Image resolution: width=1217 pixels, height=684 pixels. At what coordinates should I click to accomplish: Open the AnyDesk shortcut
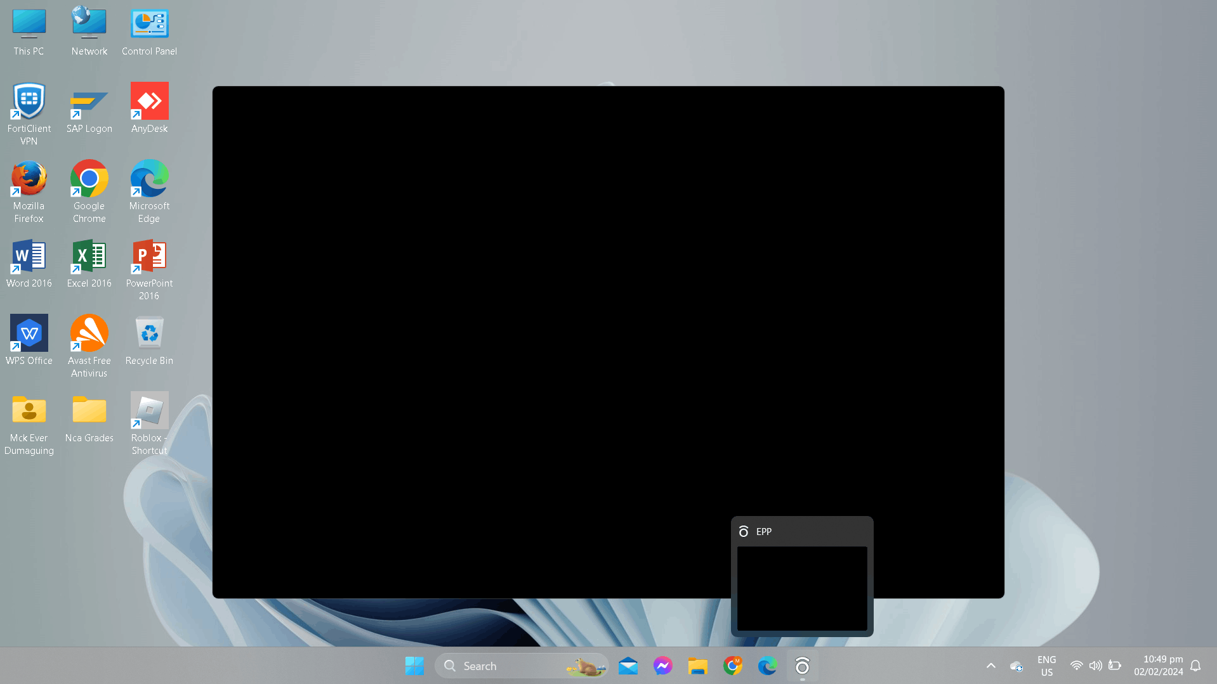(x=150, y=108)
